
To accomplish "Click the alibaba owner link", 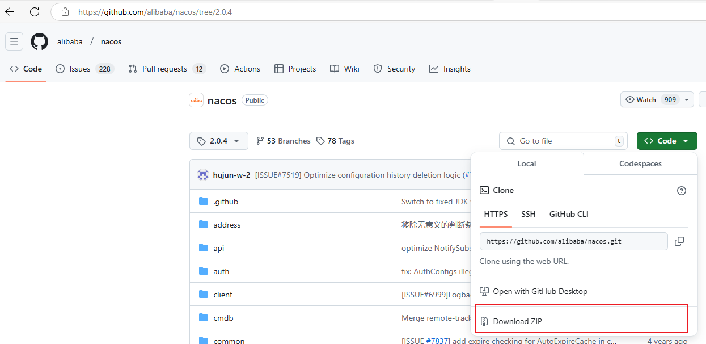I will pos(70,41).
